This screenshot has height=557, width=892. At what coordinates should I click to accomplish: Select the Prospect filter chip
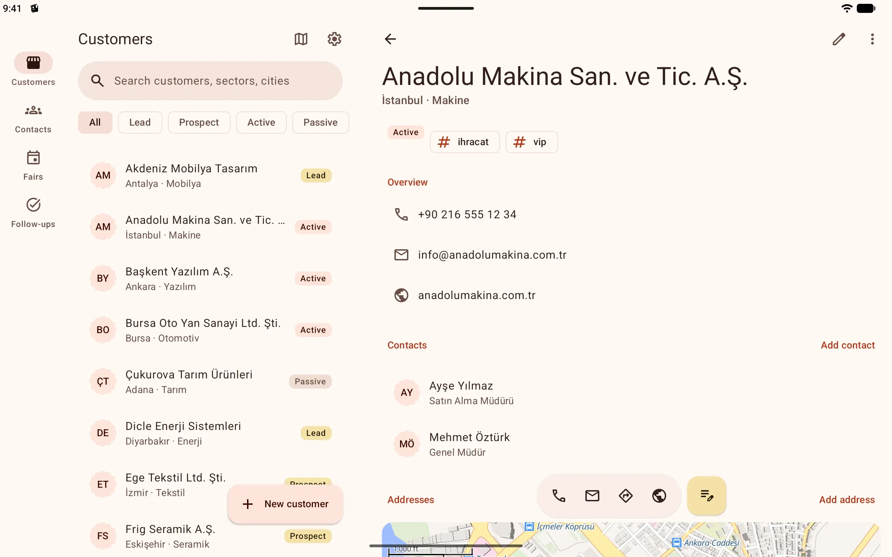click(199, 122)
